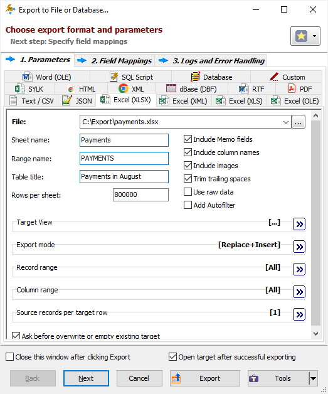The width and height of the screenshot is (328, 394).
Task: Click the app icon in title bar
Action: point(10,9)
